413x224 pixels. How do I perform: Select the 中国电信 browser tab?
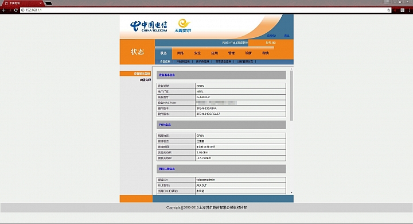click(x=22, y=3)
